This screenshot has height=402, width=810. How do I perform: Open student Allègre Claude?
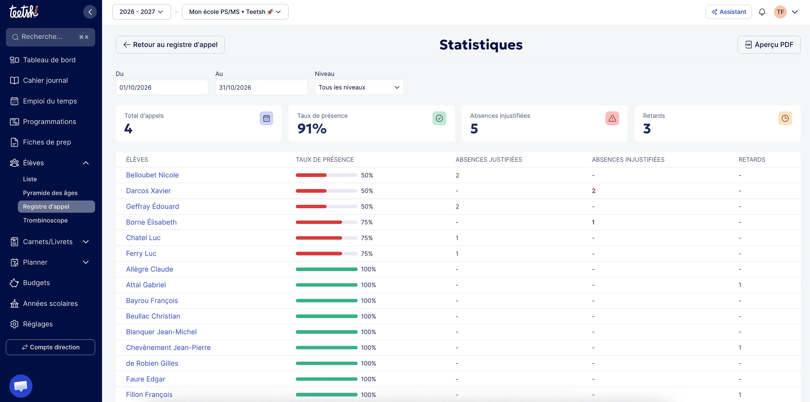tap(150, 269)
